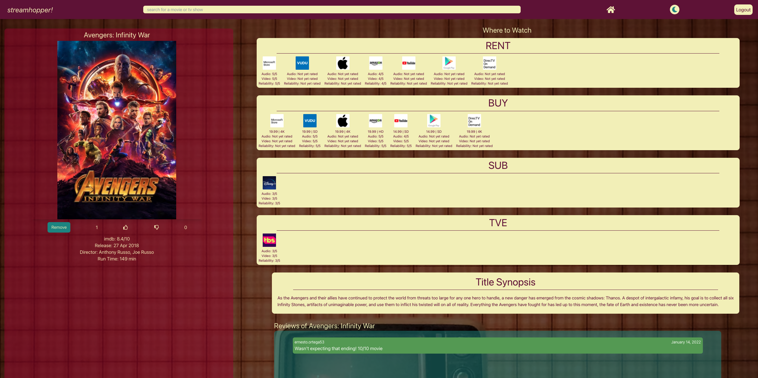Image resolution: width=758 pixels, height=378 pixels.
Task: Open tbs icon under TVE
Action: click(x=269, y=240)
